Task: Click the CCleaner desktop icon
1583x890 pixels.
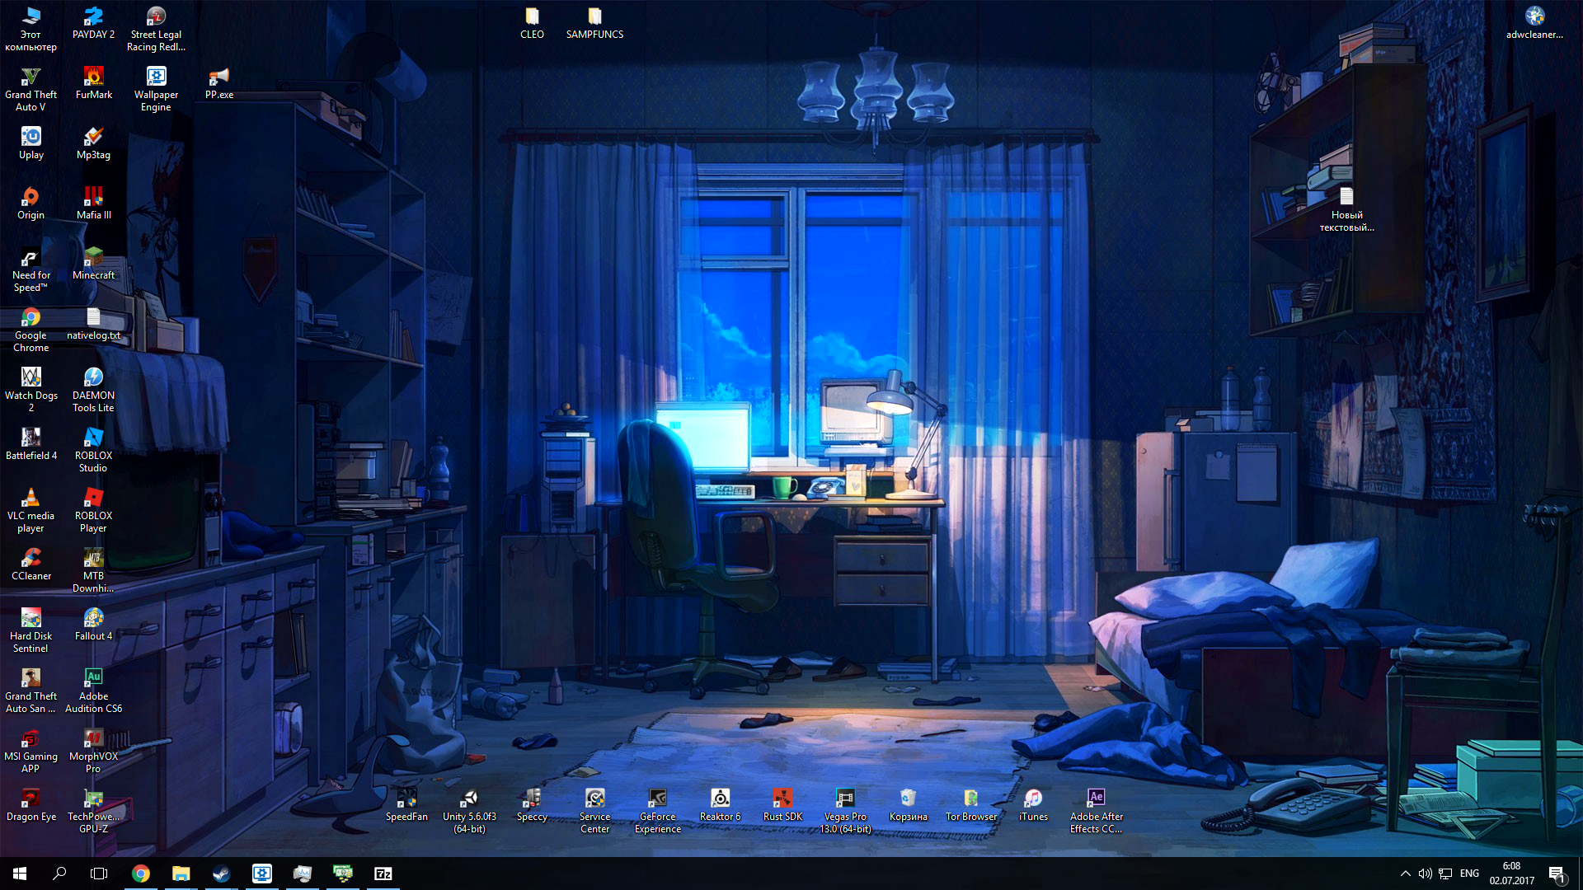Action: [31, 564]
